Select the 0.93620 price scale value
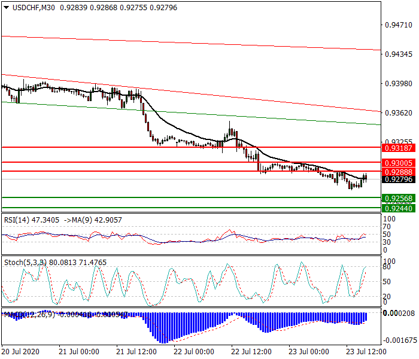Image resolution: width=419 pixels, height=359 pixels. coord(399,113)
